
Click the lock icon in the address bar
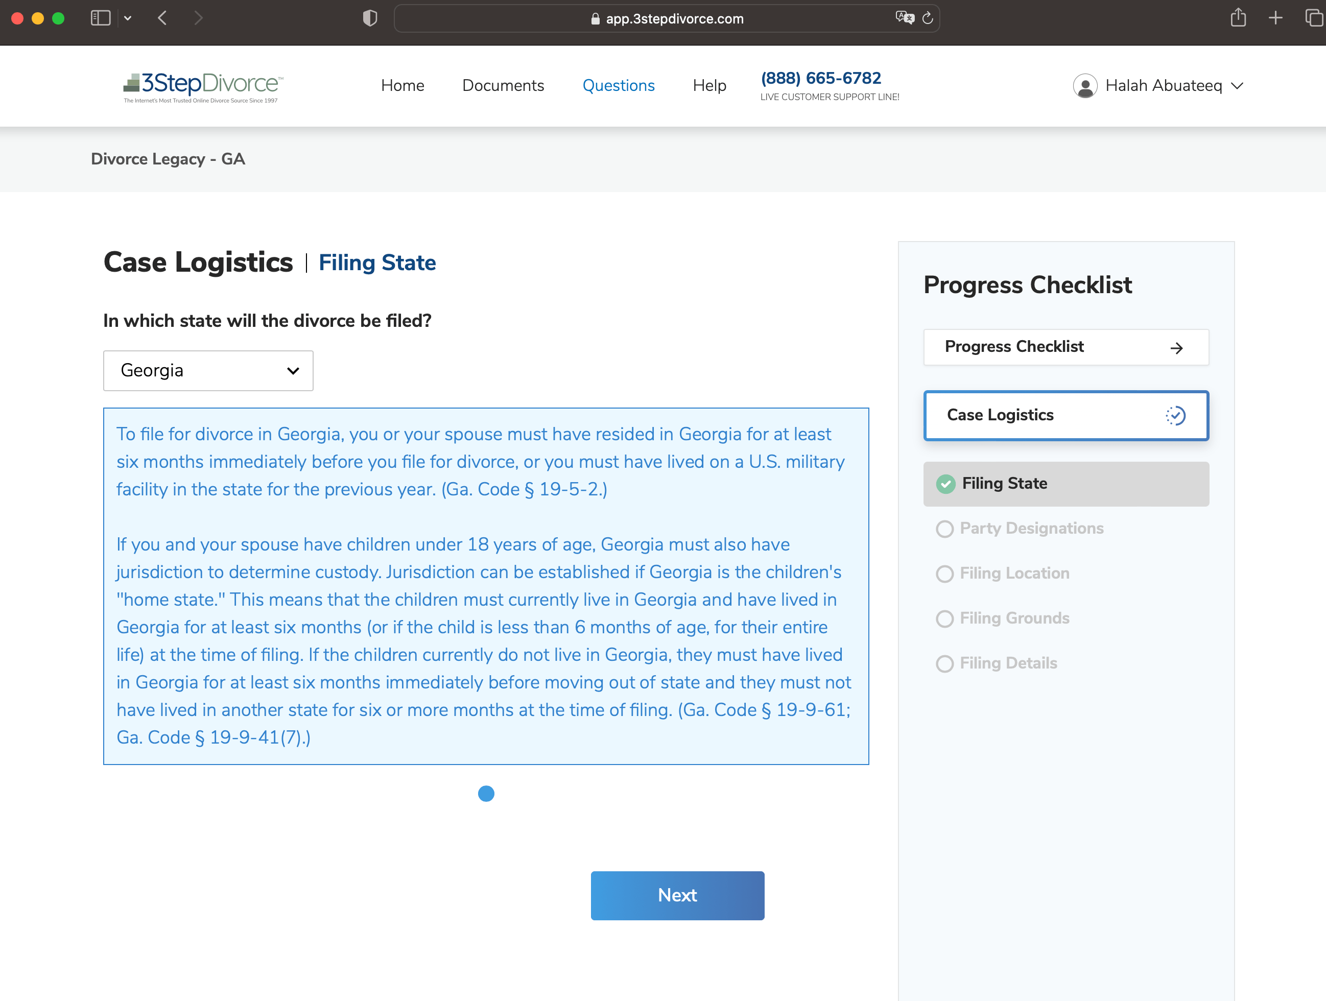tap(595, 18)
